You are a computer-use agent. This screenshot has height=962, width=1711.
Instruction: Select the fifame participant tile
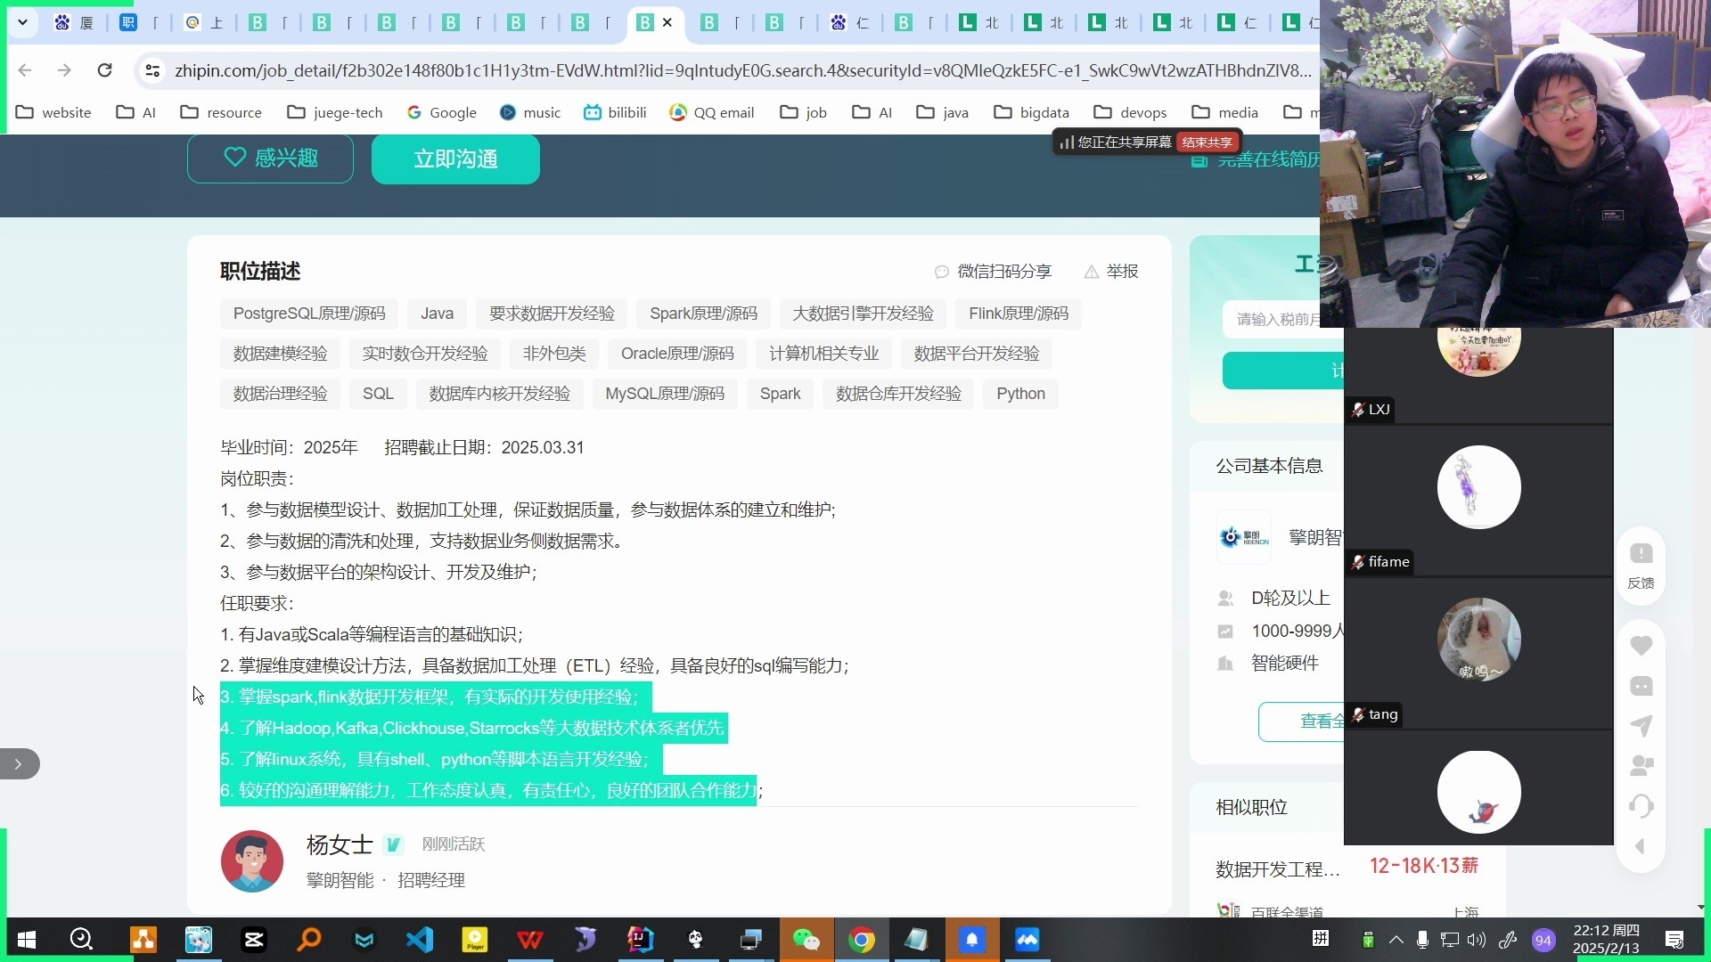tap(1478, 501)
